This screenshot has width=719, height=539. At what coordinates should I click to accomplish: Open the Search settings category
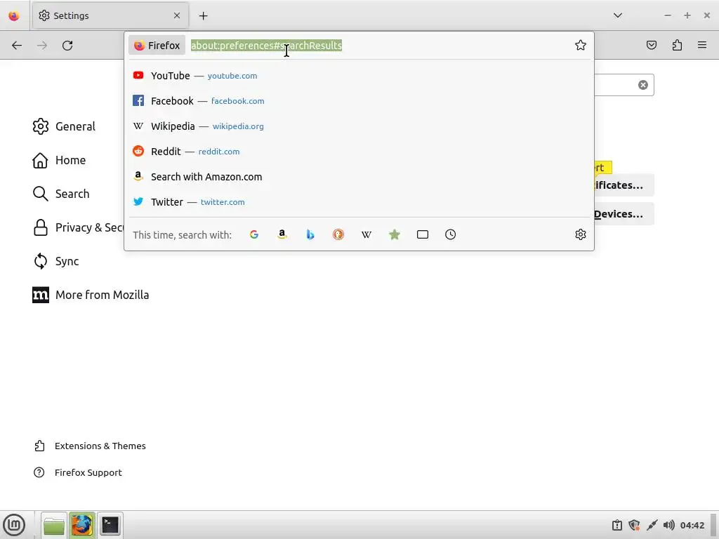click(x=61, y=194)
